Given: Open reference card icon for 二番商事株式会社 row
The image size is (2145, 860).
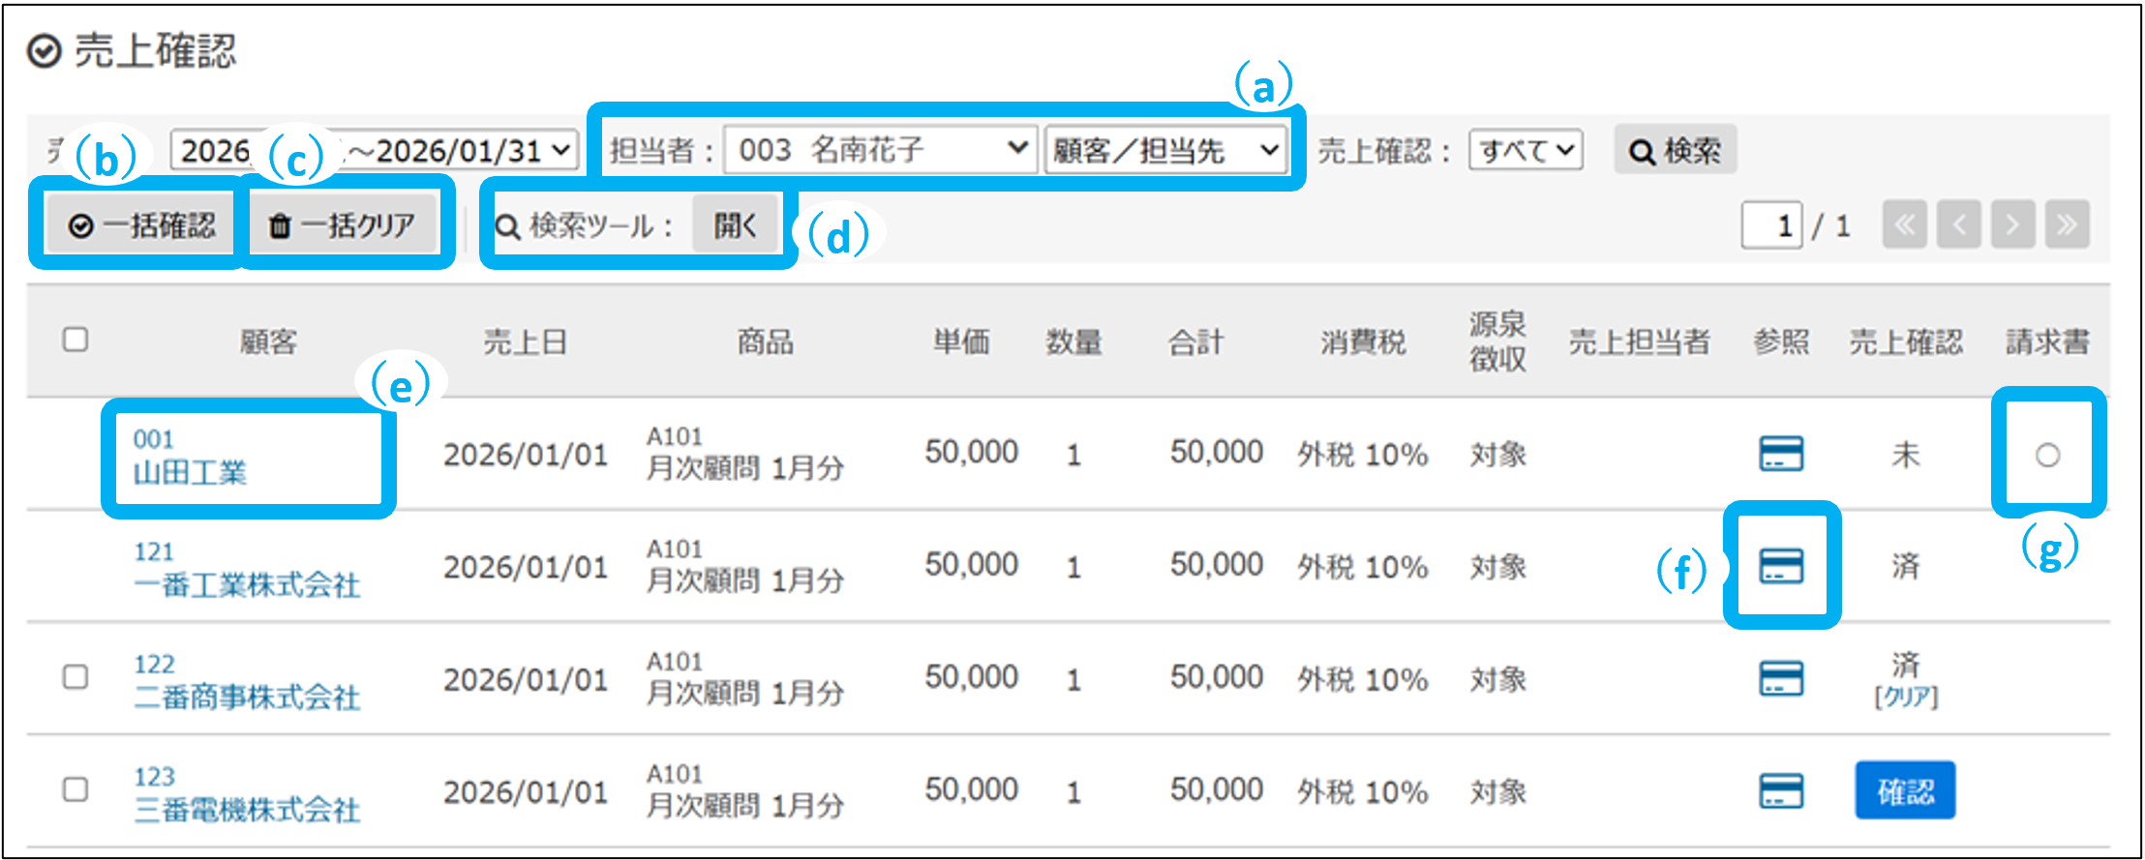Looking at the screenshot, I should [1780, 678].
